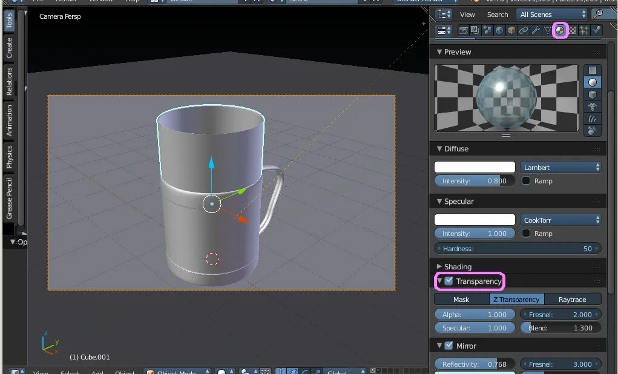Click the Blend 1.300 slider
The image size is (618, 374).
561,328
